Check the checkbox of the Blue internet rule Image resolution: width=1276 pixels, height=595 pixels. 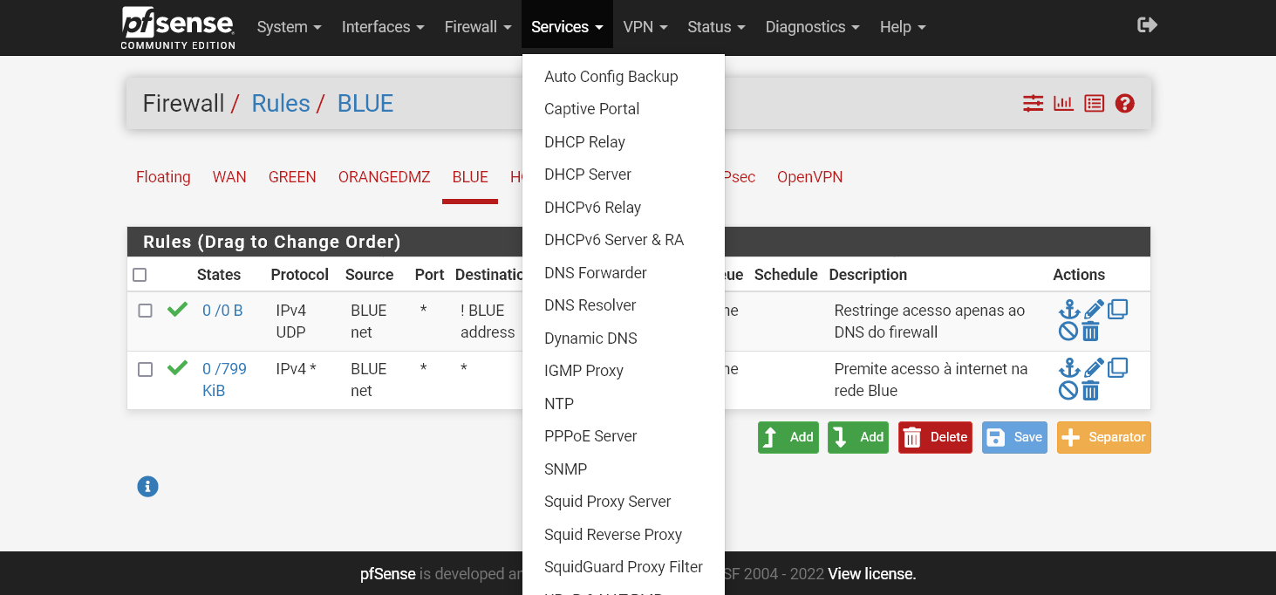[145, 369]
